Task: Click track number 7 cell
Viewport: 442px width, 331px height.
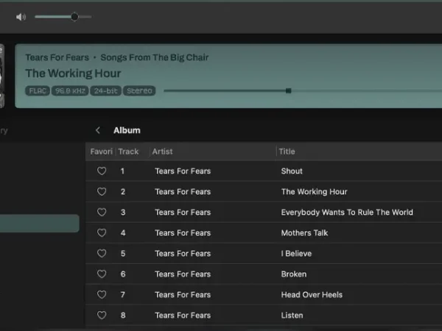Action: coord(122,295)
